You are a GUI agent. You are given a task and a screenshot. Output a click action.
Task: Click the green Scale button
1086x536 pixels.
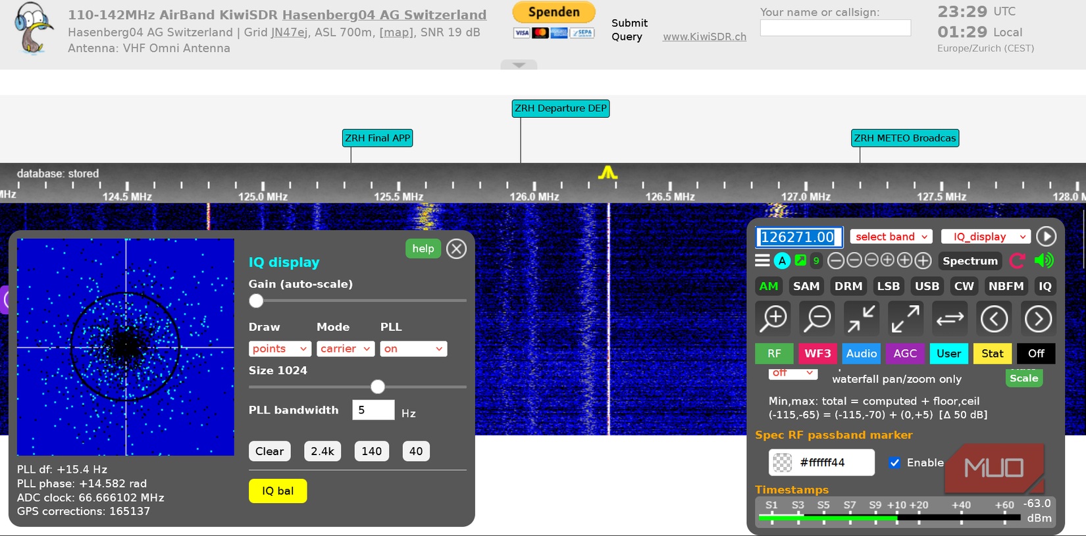coord(1024,378)
